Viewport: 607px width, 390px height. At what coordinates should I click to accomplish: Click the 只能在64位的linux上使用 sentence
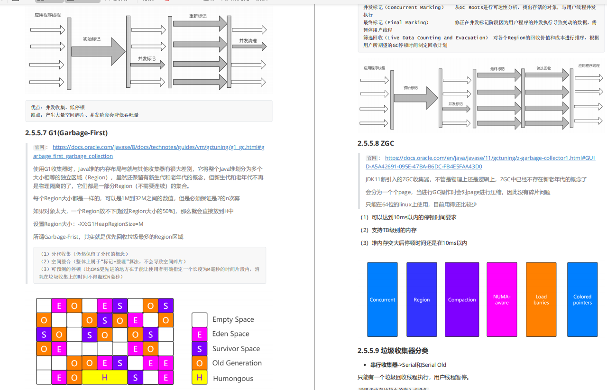click(x=421, y=204)
